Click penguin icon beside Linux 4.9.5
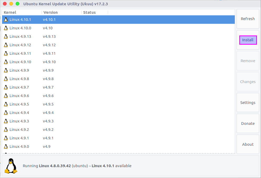Viewport: 261px width, 178px height. (6, 104)
